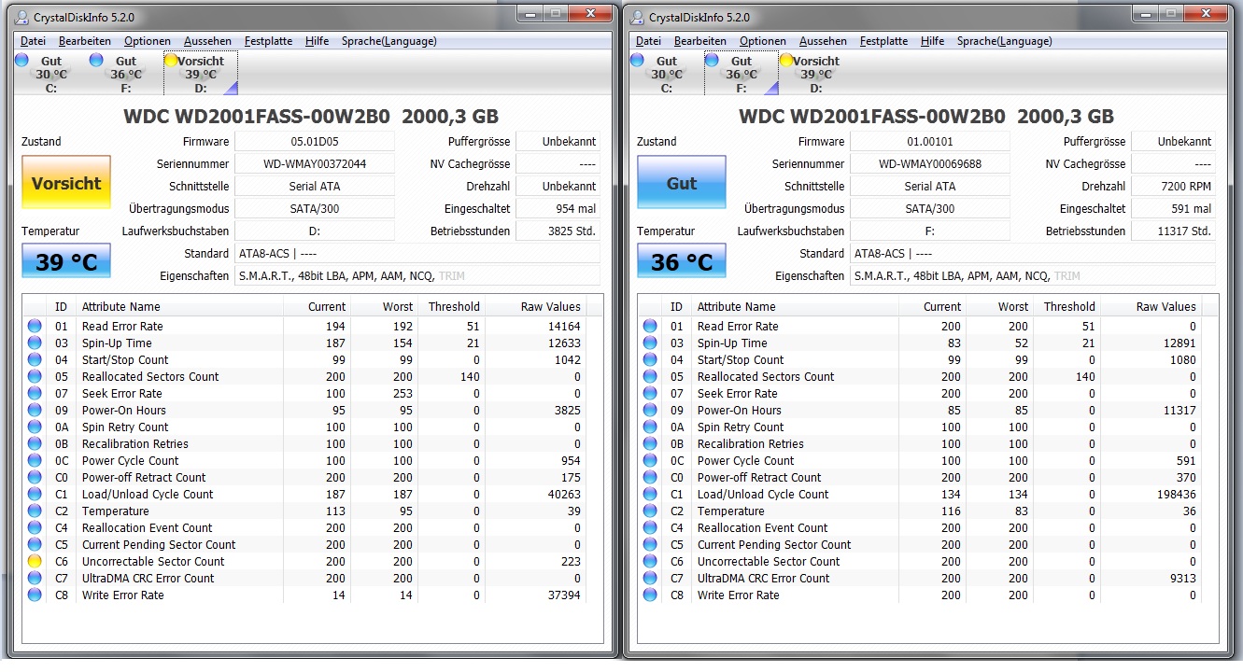The image size is (1243, 672).
Task: Click Temperature status orb in left window
Action: coord(35,511)
